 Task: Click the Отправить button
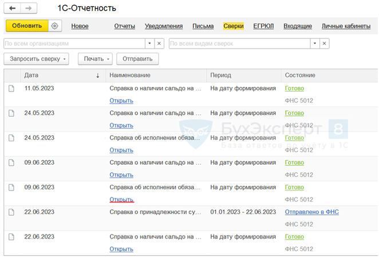[x=137, y=59]
